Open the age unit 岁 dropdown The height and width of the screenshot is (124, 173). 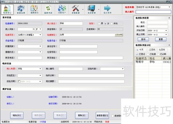40,29
